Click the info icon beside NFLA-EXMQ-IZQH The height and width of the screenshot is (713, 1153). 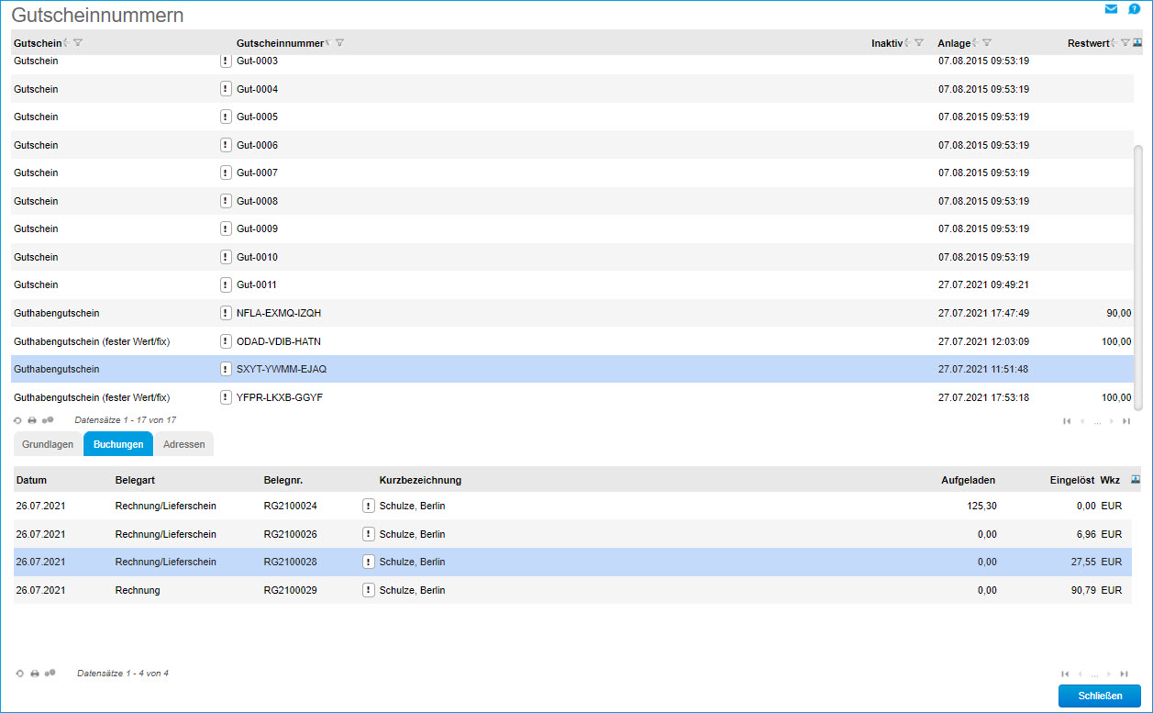226,313
